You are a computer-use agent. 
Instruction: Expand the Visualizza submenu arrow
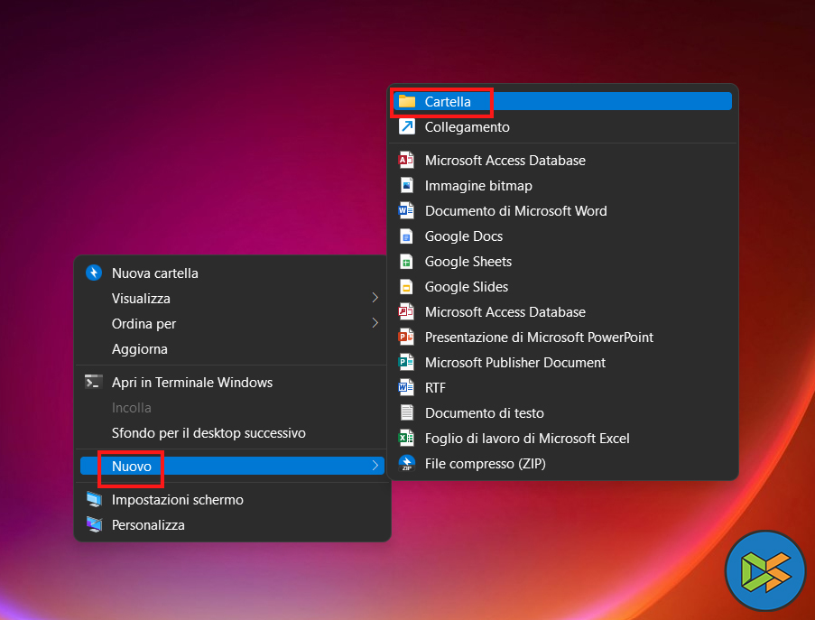pos(375,299)
